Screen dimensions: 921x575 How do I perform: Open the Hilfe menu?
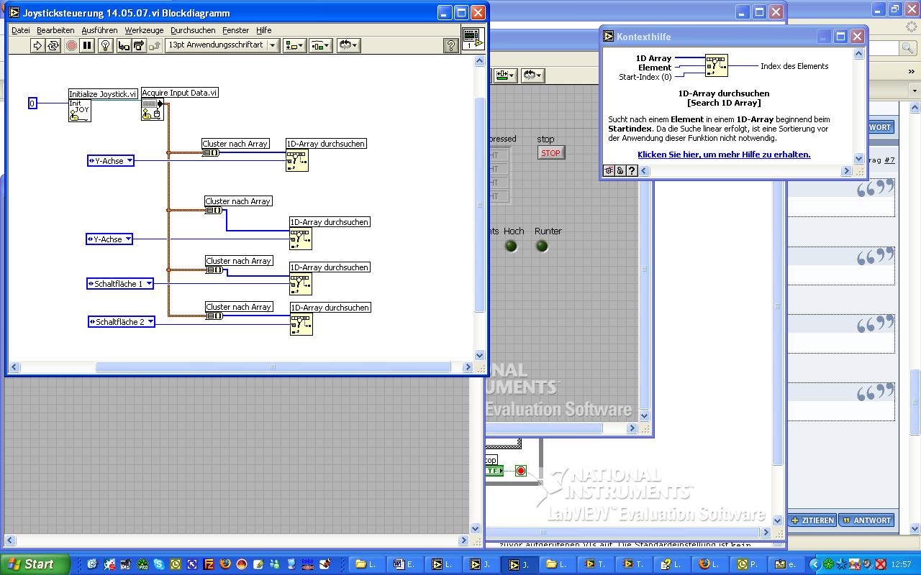[x=264, y=30]
